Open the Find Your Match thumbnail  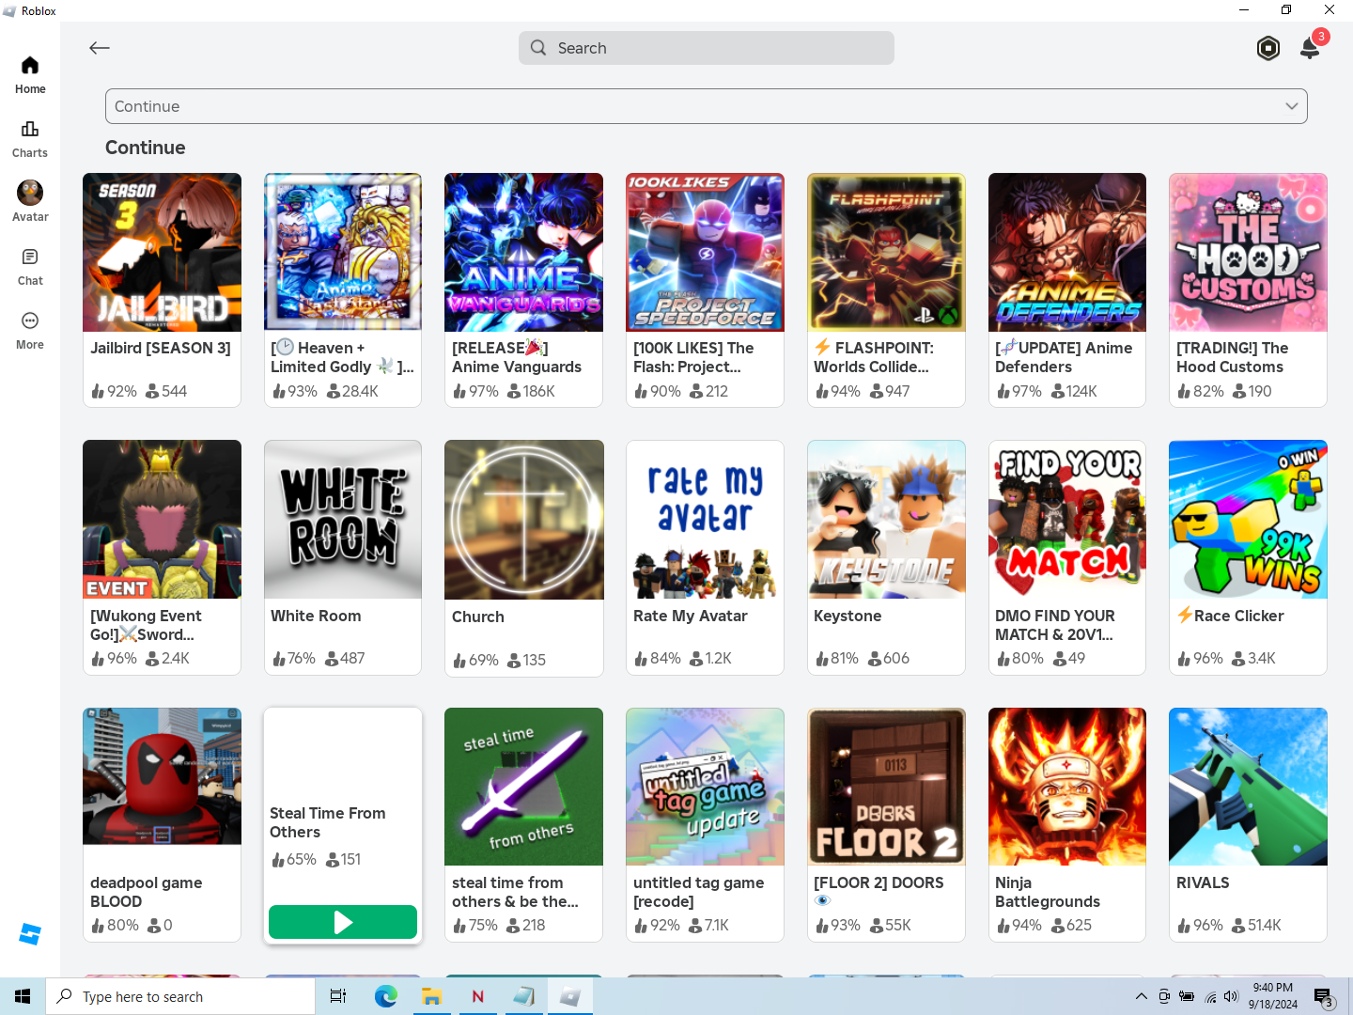(x=1067, y=519)
